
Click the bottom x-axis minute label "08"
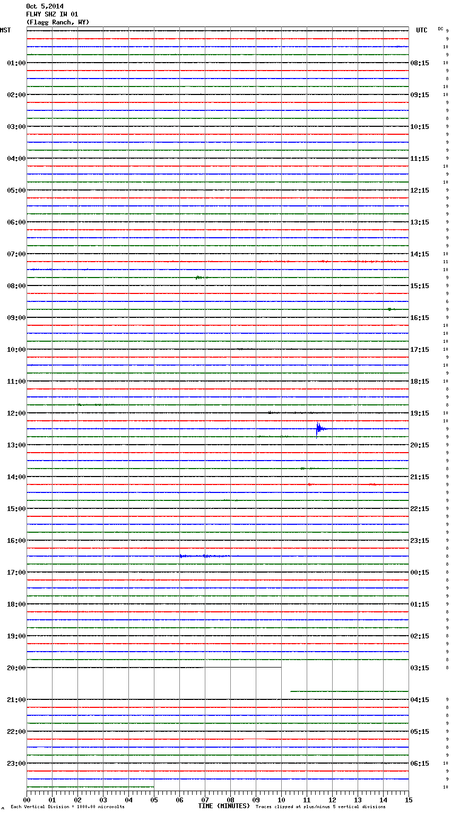(x=230, y=800)
